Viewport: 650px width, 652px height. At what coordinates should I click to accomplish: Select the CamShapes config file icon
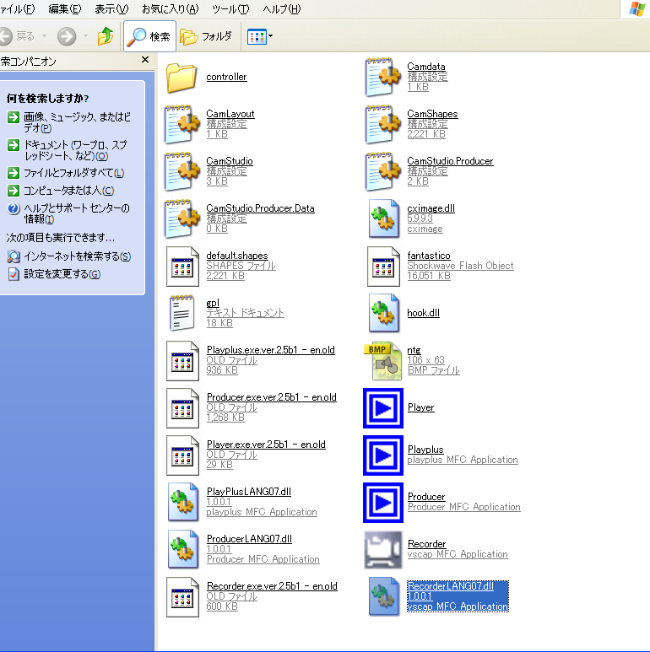click(x=382, y=124)
